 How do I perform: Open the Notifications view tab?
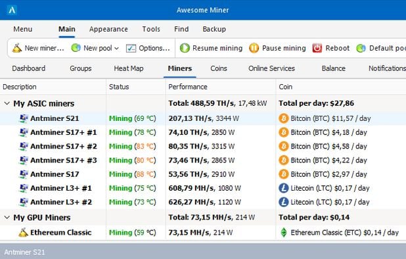pyautogui.click(x=387, y=68)
